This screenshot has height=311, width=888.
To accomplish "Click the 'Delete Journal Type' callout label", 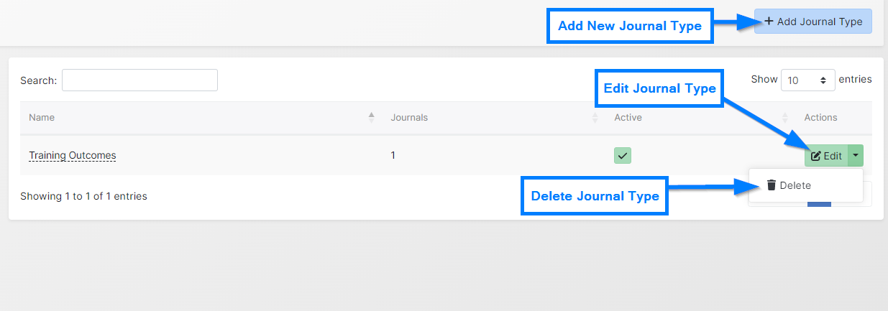I will pos(595,196).
